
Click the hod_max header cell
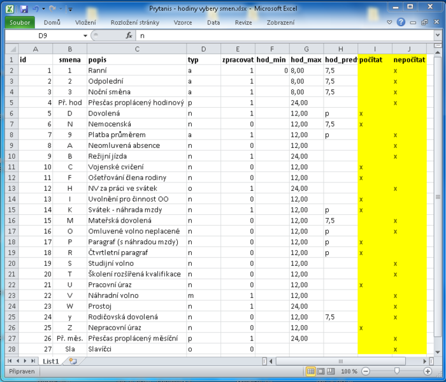(x=306, y=60)
